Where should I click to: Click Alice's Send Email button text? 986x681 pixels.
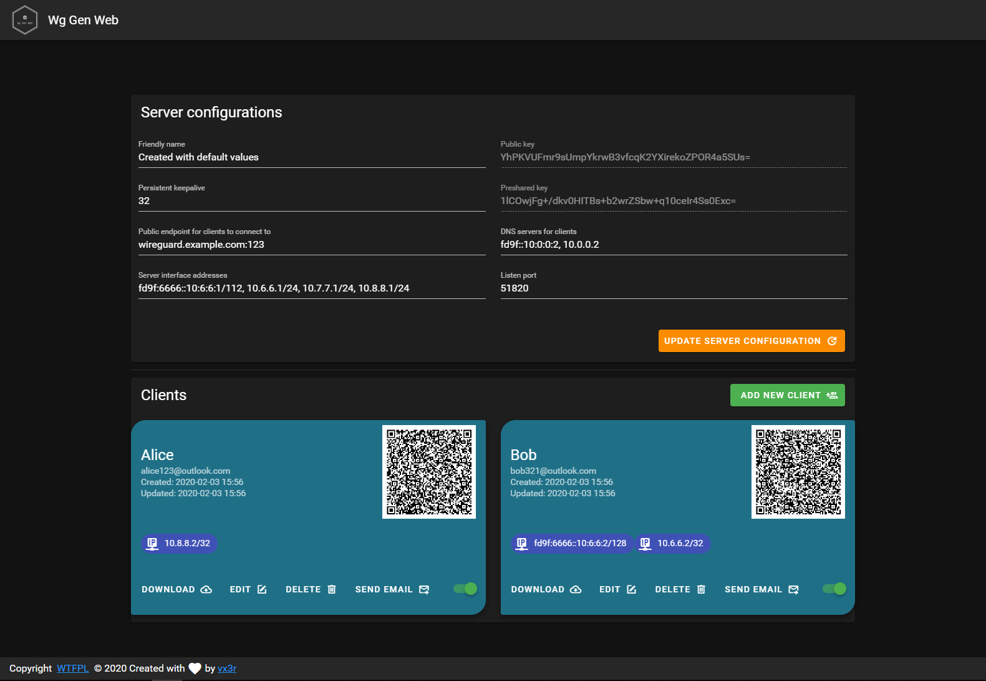pos(384,589)
